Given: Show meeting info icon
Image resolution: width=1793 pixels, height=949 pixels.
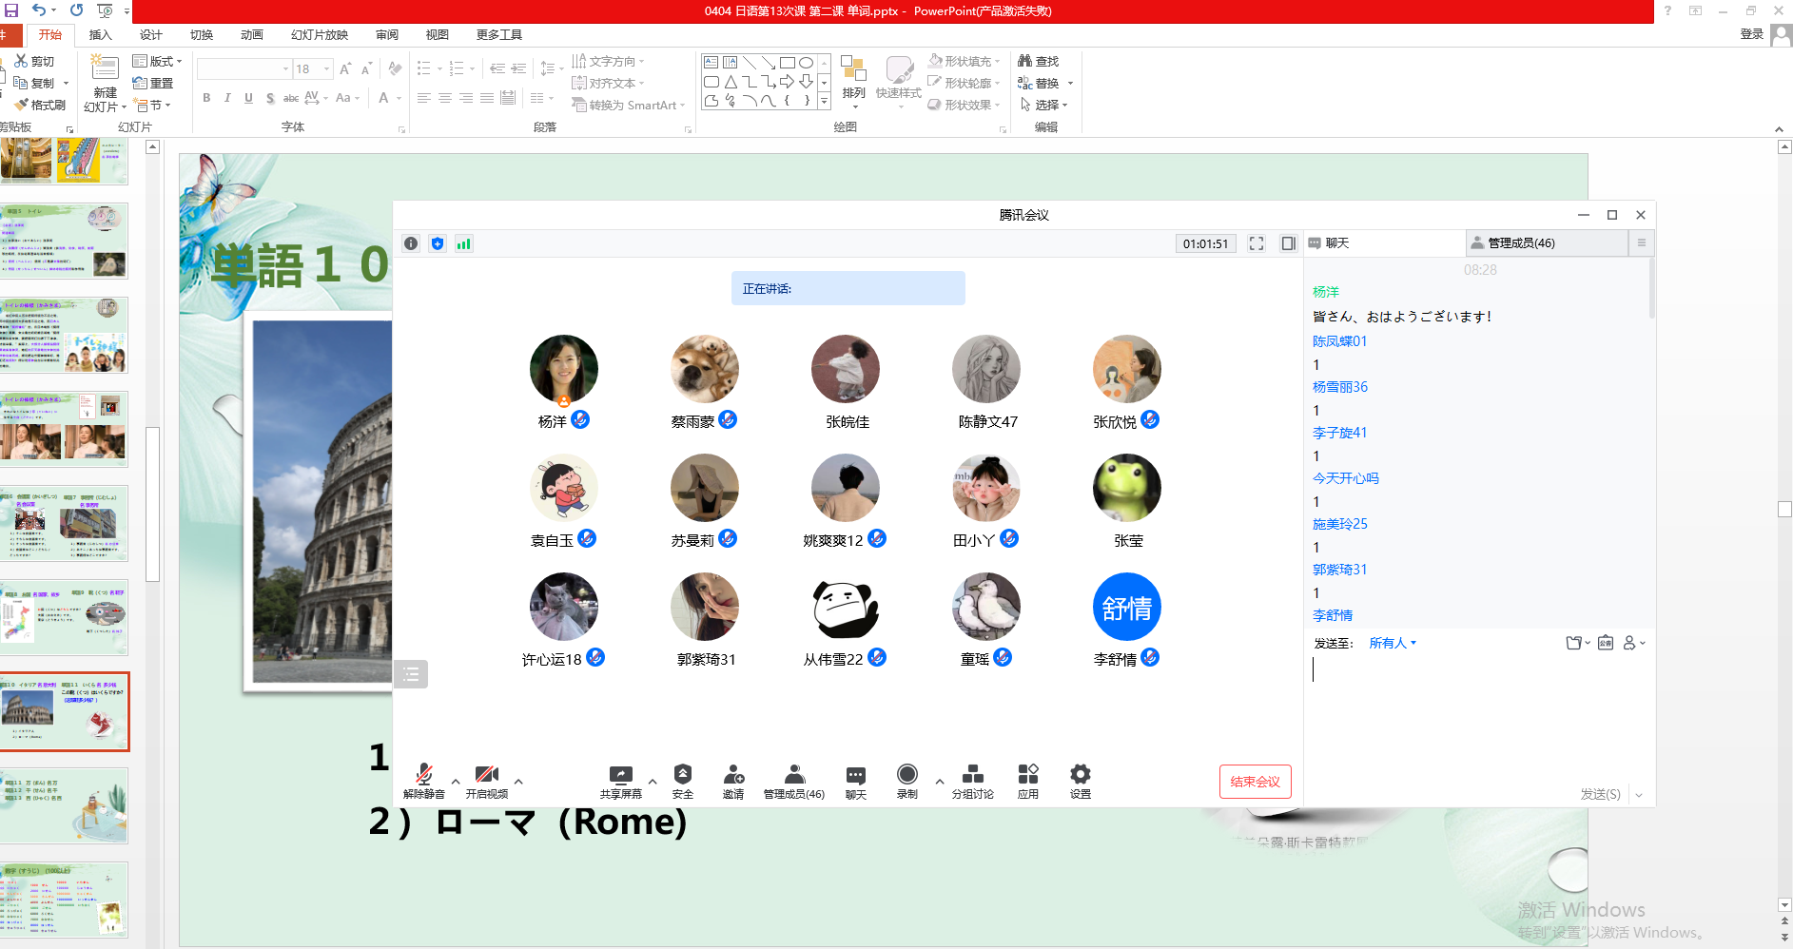Looking at the screenshot, I should [x=411, y=243].
